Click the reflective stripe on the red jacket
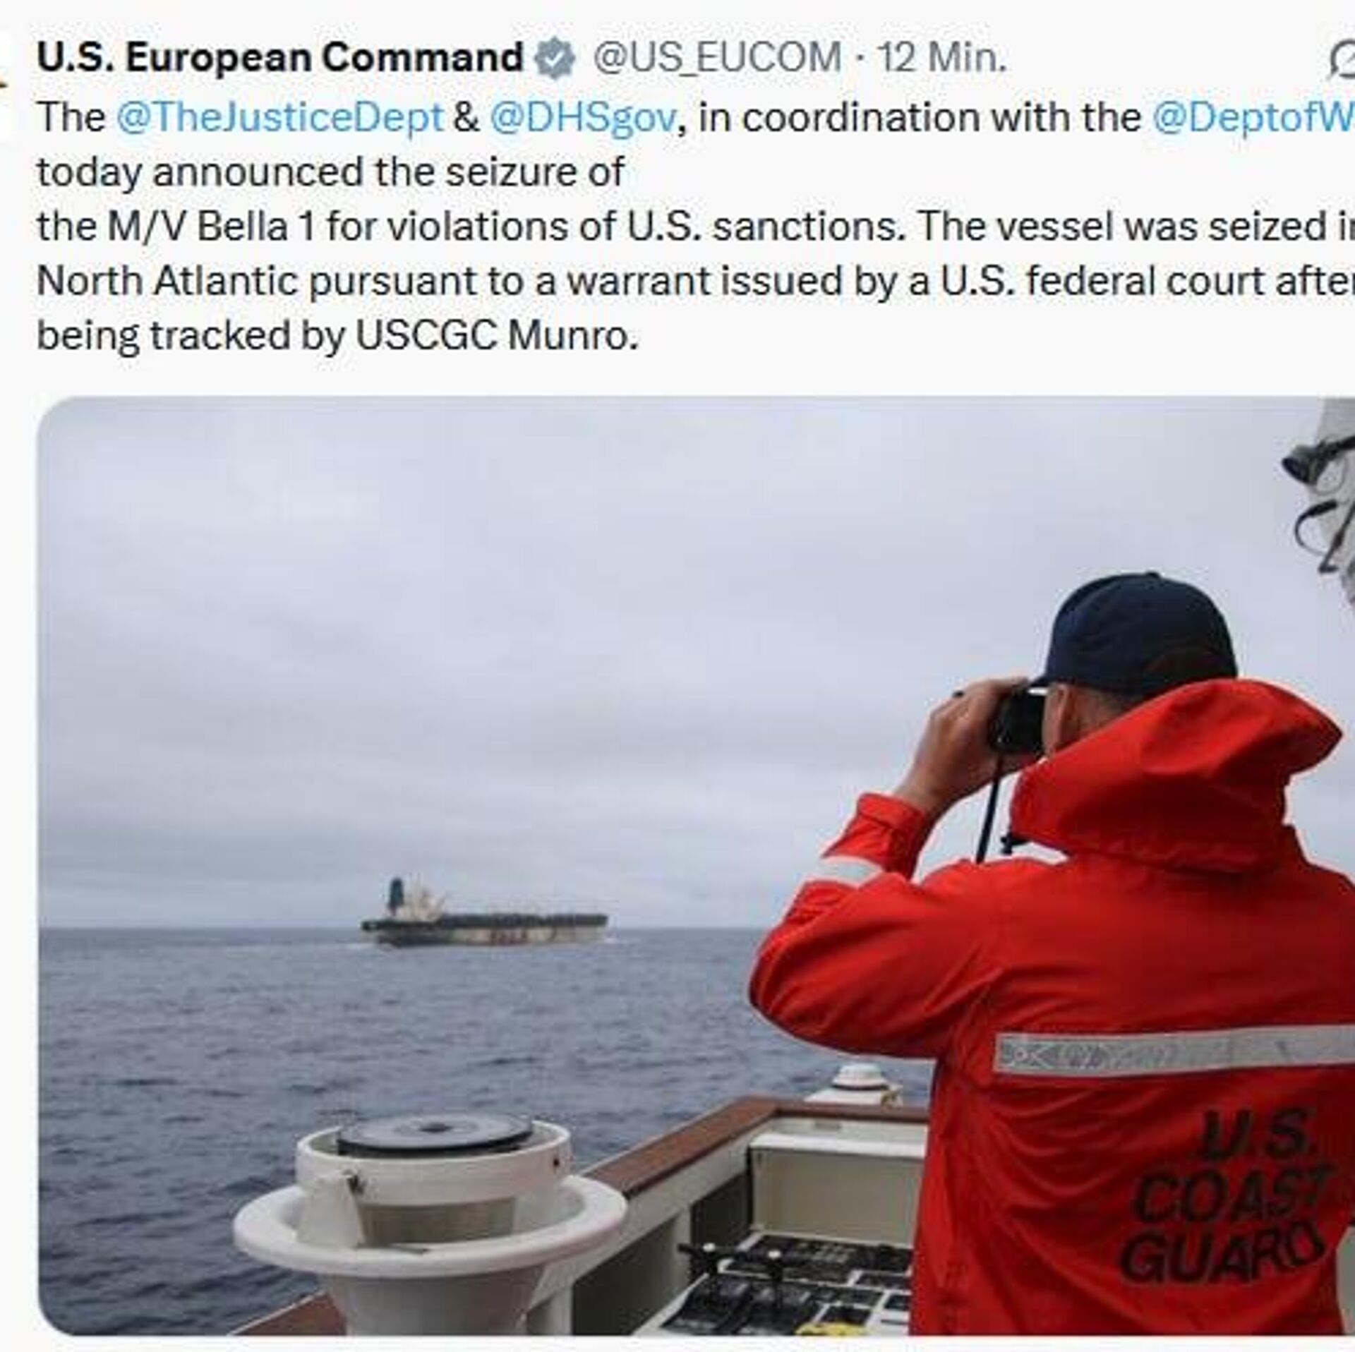Screen dimensions: 1355x1352 tap(1172, 1054)
